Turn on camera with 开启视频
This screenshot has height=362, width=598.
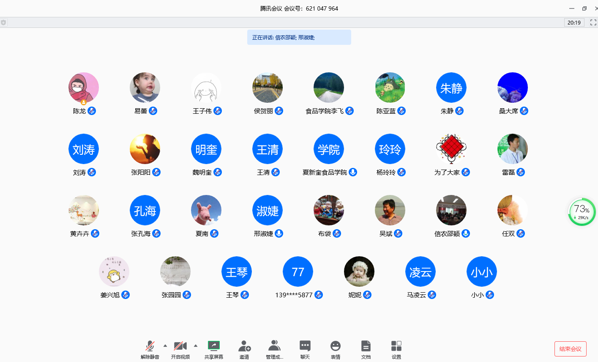tap(180, 346)
